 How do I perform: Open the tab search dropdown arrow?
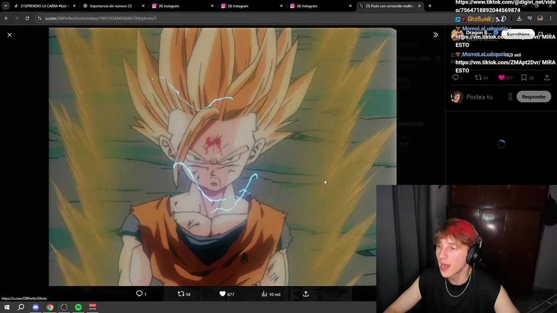point(6,6)
